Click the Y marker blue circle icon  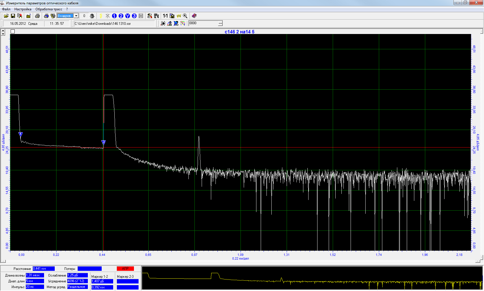click(128, 16)
